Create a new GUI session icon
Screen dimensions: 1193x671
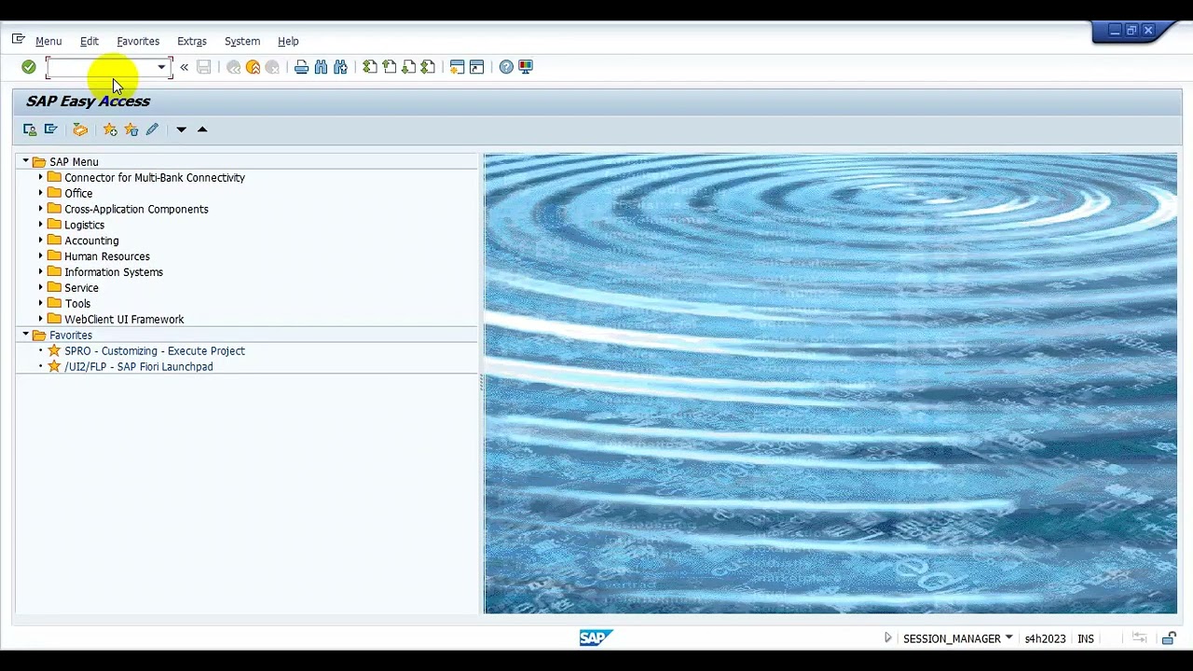pos(457,67)
